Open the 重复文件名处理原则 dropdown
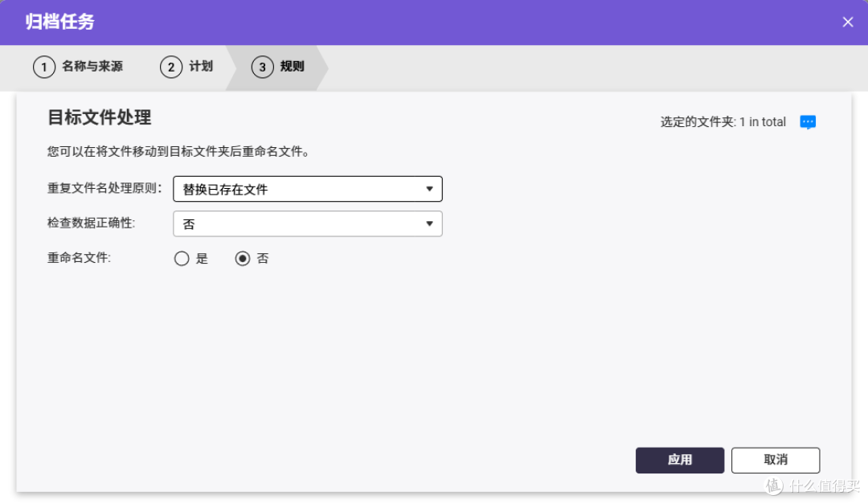Viewport: 868px width, 504px height. point(308,189)
